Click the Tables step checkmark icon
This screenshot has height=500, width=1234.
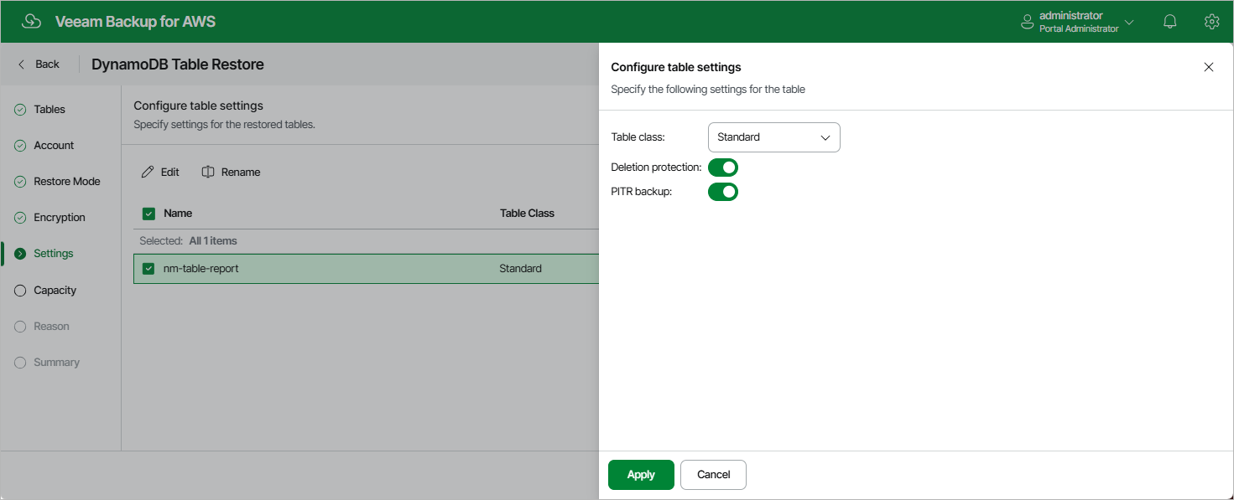pos(20,110)
